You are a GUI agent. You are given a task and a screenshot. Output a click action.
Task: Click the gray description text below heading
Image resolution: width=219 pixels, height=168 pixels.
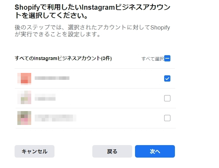coord(92,31)
